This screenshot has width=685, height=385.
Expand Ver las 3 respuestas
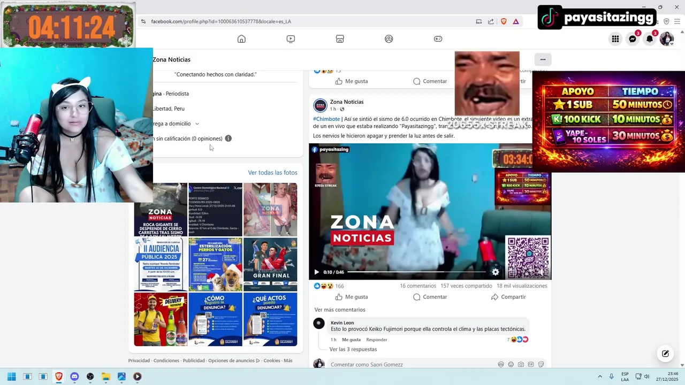click(x=353, y=349)
